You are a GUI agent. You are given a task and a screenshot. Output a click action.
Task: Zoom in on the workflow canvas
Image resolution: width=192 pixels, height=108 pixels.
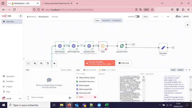click(x=35, y=63)
